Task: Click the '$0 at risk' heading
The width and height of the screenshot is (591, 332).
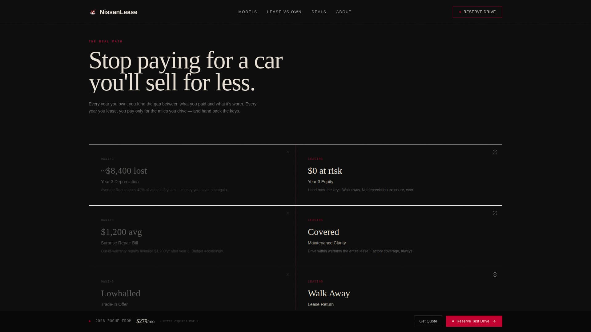Action: tap(325, 171)
